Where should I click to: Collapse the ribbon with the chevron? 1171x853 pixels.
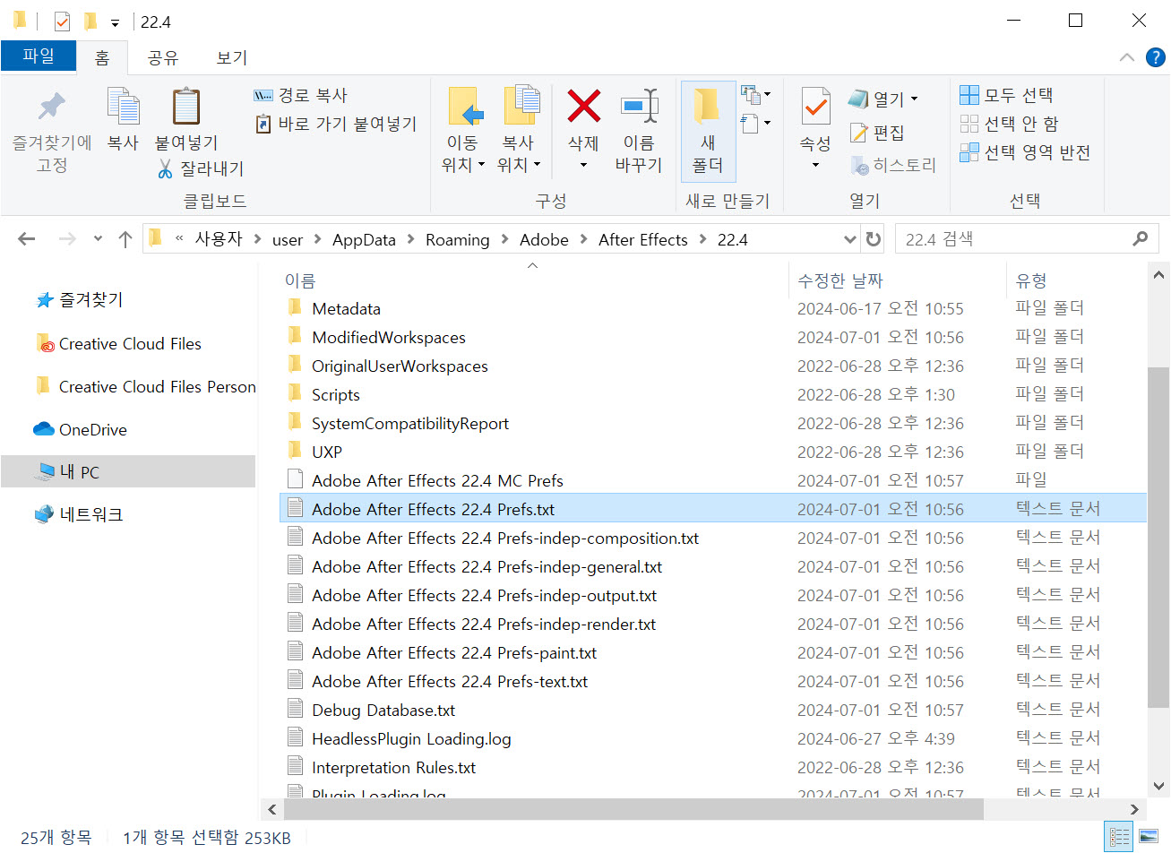[x=1127, y=57]
